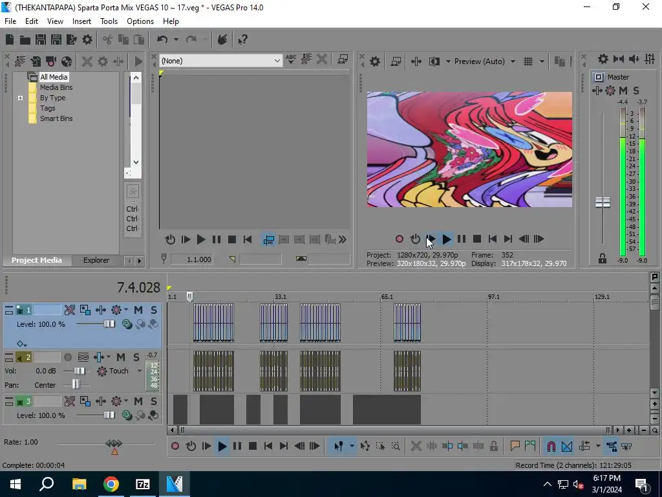Click Insert Marker icon in timeline toolbar
662x497 pixels.
coord(515,447)
